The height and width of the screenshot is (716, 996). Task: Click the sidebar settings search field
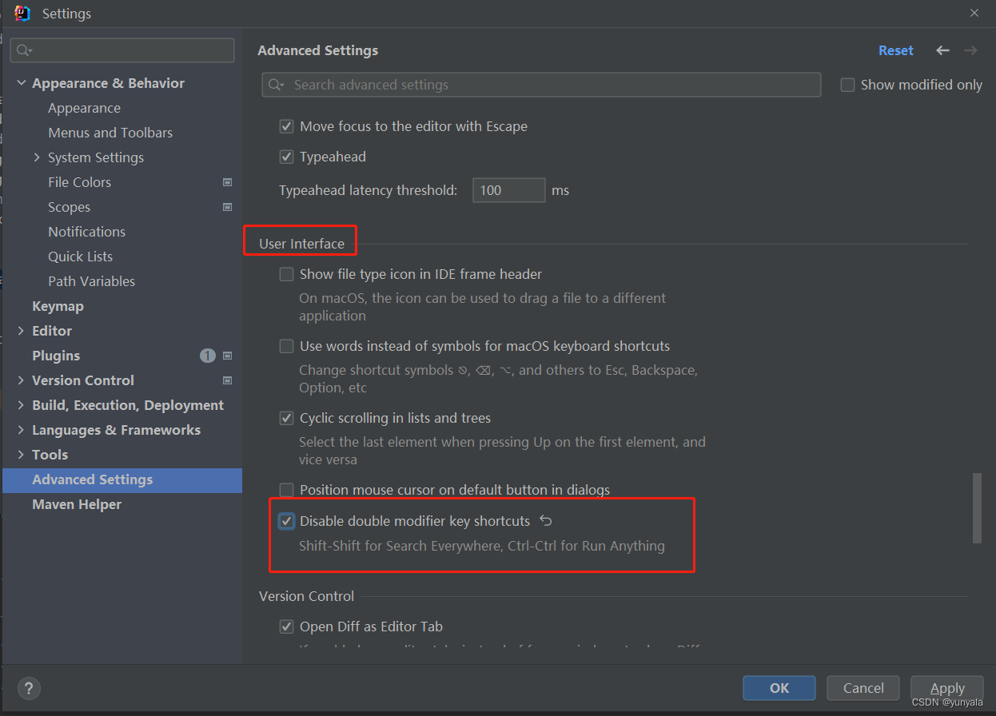point(122,50)
